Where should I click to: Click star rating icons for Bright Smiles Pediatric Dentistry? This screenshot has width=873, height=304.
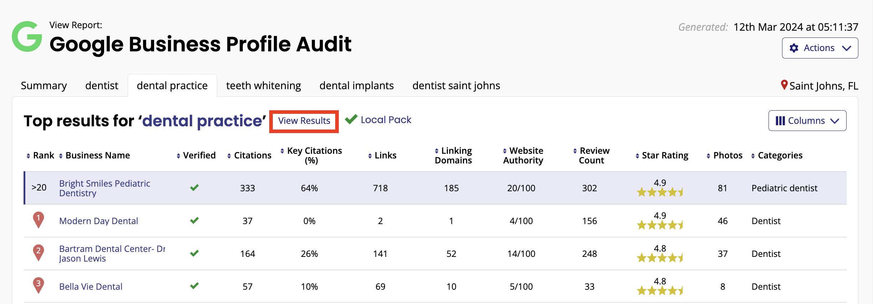coord(660,192)
